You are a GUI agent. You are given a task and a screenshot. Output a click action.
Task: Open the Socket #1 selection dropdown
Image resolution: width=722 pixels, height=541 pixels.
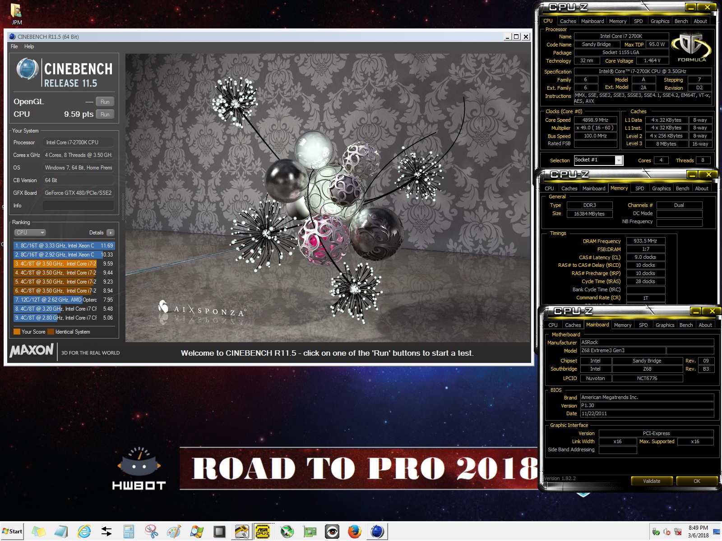tap(598, 160)
